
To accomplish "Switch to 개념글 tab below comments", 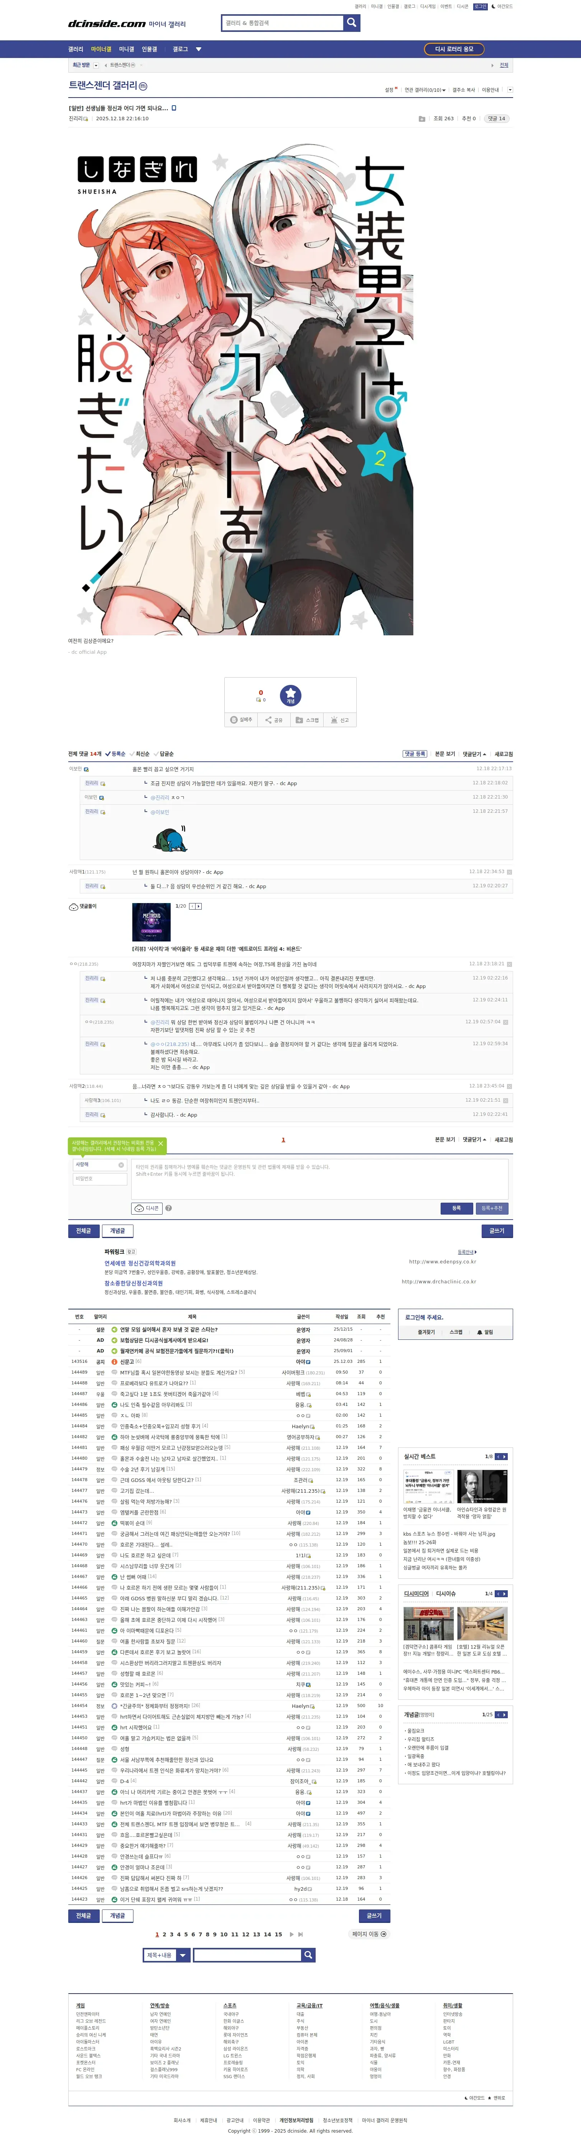I will tap(118, 1230).
